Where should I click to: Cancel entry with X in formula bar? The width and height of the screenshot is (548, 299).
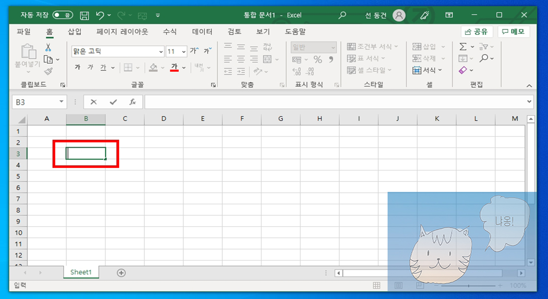[x=93, y=102]
